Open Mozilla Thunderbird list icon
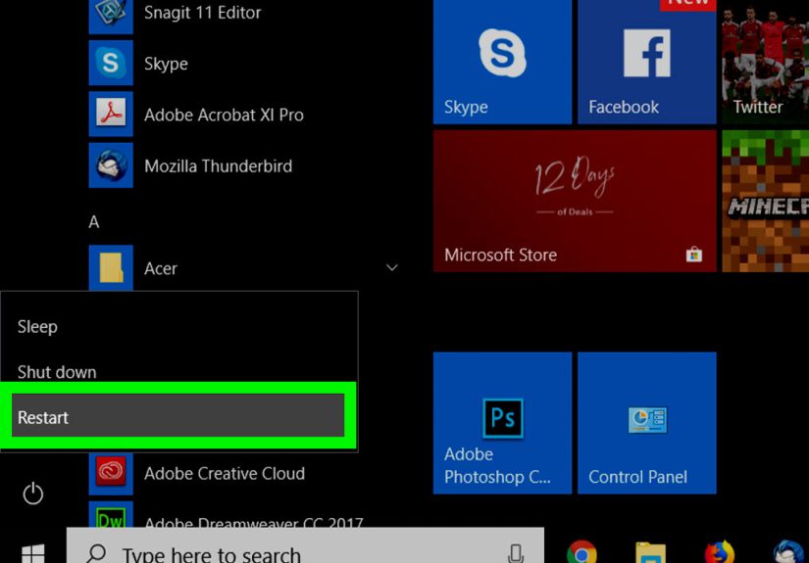Screen dimensions: 809x563 [111, 165]
